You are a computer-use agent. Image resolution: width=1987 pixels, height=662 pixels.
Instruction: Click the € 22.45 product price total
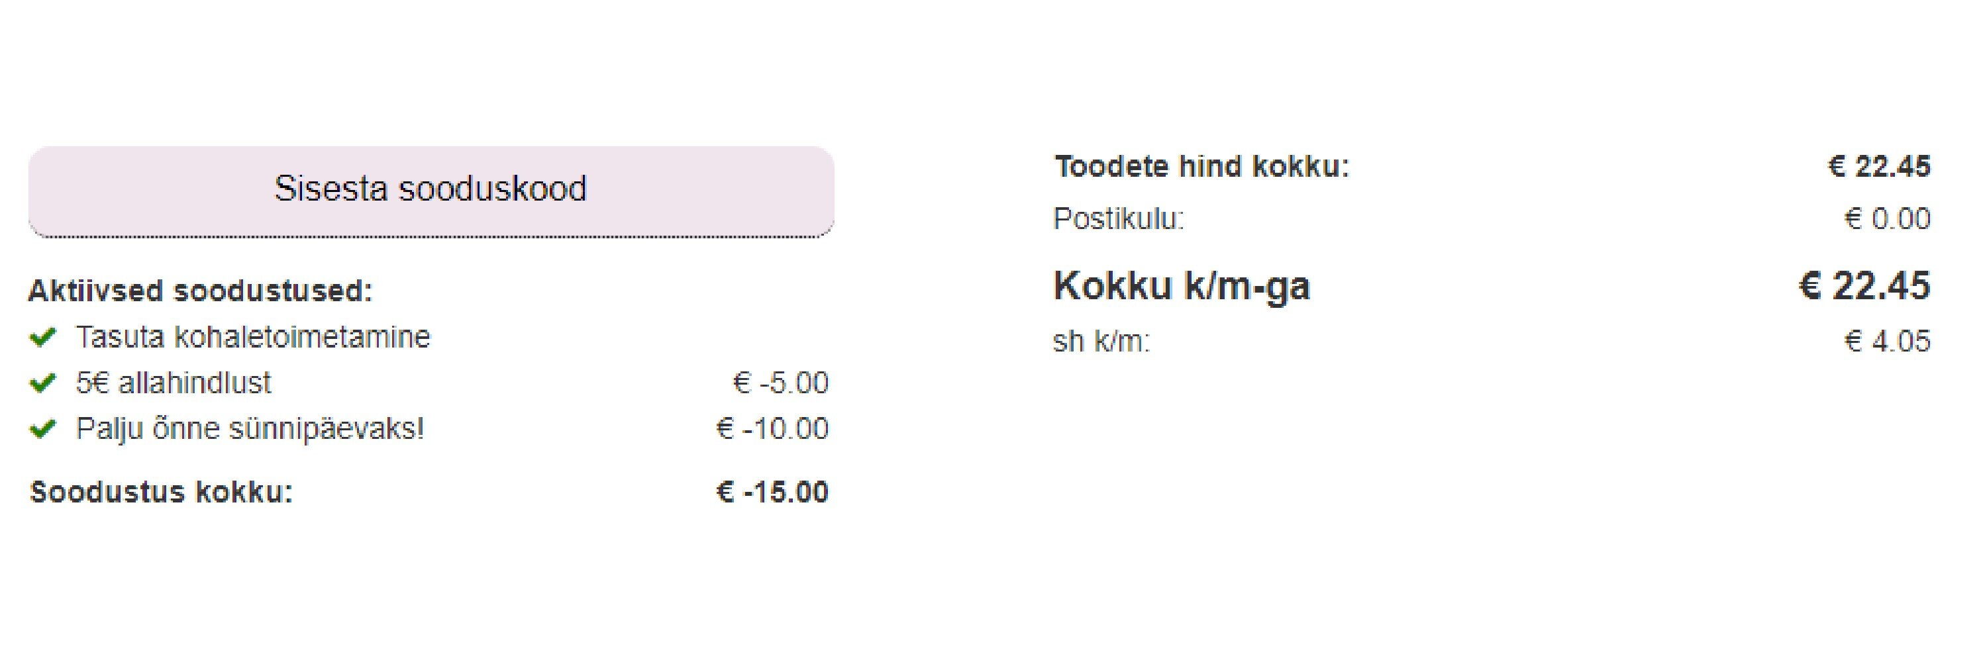pyautogui.click(x=1879, y=166)
